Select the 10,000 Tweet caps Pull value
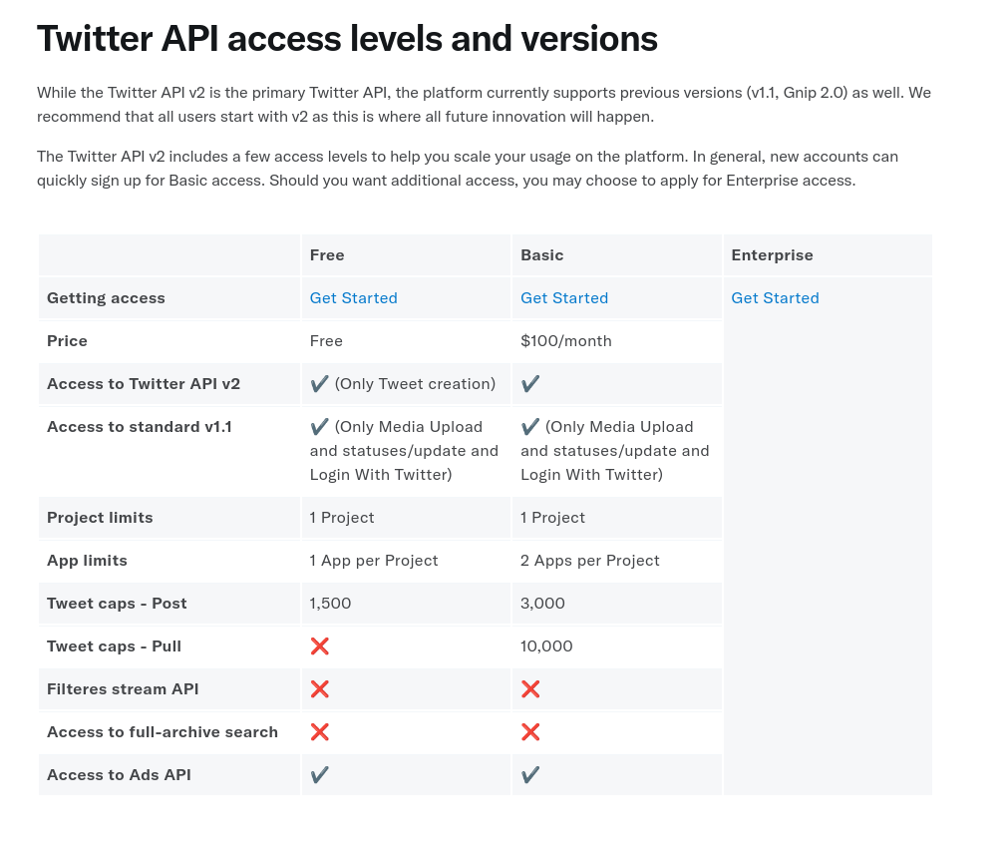Screen dimensions: 1008x854 pos(546,646)
